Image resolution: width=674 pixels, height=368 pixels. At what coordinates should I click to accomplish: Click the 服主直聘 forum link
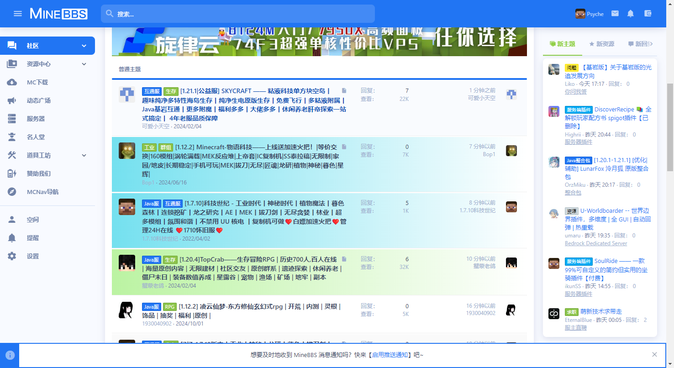576,328
